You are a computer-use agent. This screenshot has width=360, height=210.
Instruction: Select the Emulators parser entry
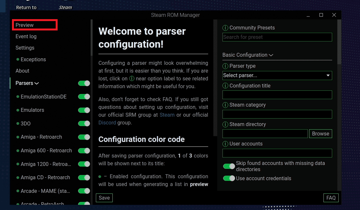[x=32, y=110]
